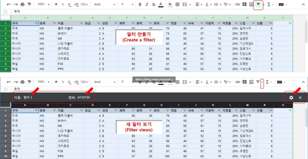Click input tools keyboard in Create a filter toolbar
Screen dimensions: 308x159
(281, 4)
